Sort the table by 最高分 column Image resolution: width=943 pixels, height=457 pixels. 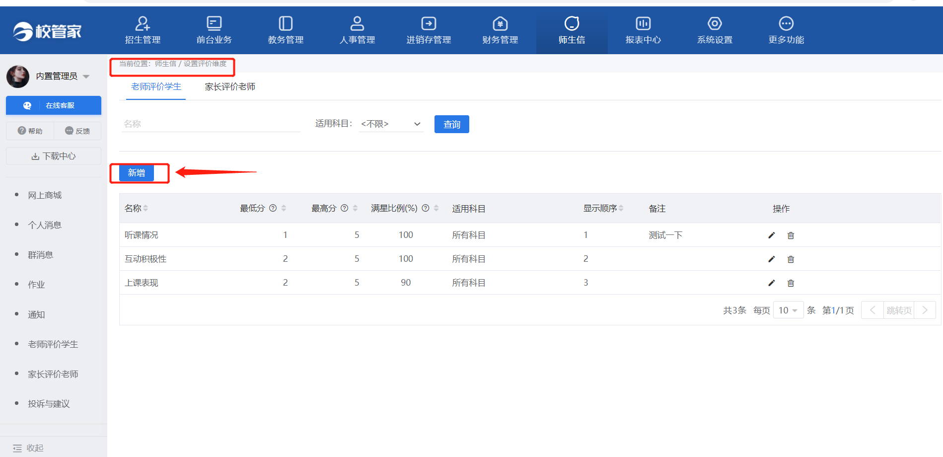click(x=355, y=208)
